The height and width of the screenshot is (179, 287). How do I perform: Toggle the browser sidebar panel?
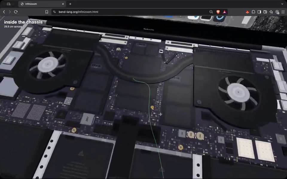click(259, 12)
